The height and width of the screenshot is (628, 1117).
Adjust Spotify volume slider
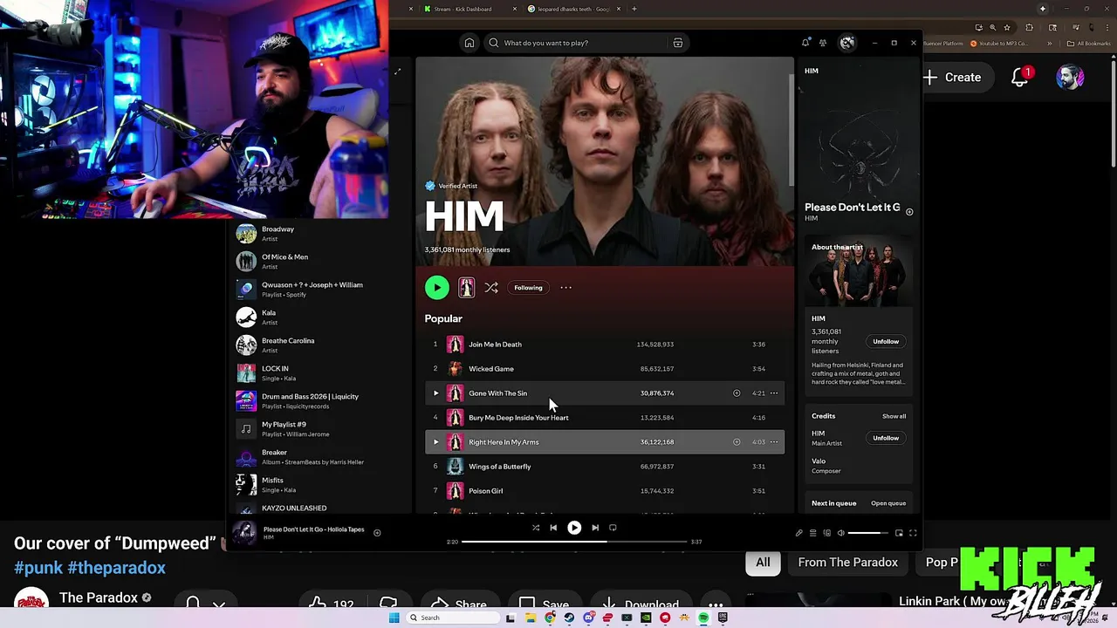coord(867,533)
